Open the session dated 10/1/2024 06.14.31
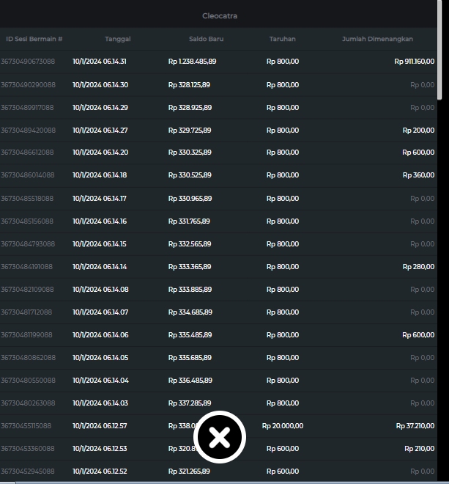Viewport: 449px width, 484px height. point(100,62)
